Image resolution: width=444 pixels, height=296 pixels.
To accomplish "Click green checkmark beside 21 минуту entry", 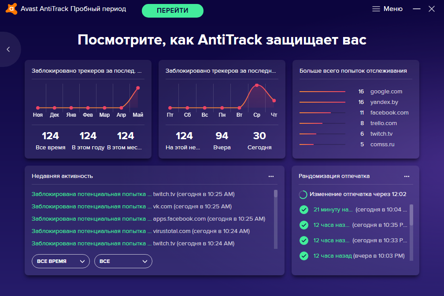I will [304, 210].
